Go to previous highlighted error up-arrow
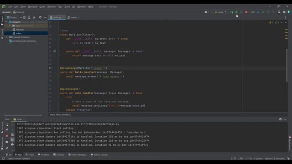Screen dimensions: 292x164 282,22
